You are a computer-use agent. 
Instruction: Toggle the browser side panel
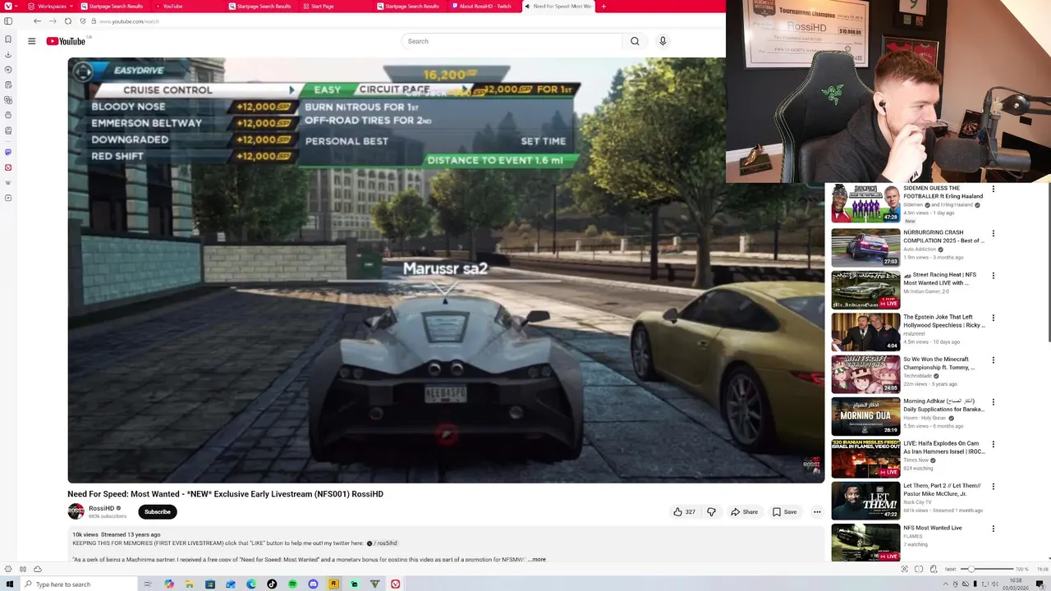click(x=8, y=21)
